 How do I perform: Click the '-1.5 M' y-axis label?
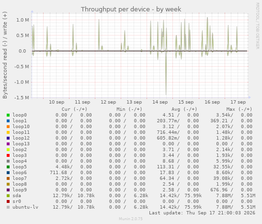click(x=22, y=97)
